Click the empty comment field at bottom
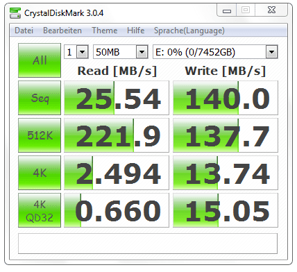Viewport: 297px width, 272px height. coord(148,244)
